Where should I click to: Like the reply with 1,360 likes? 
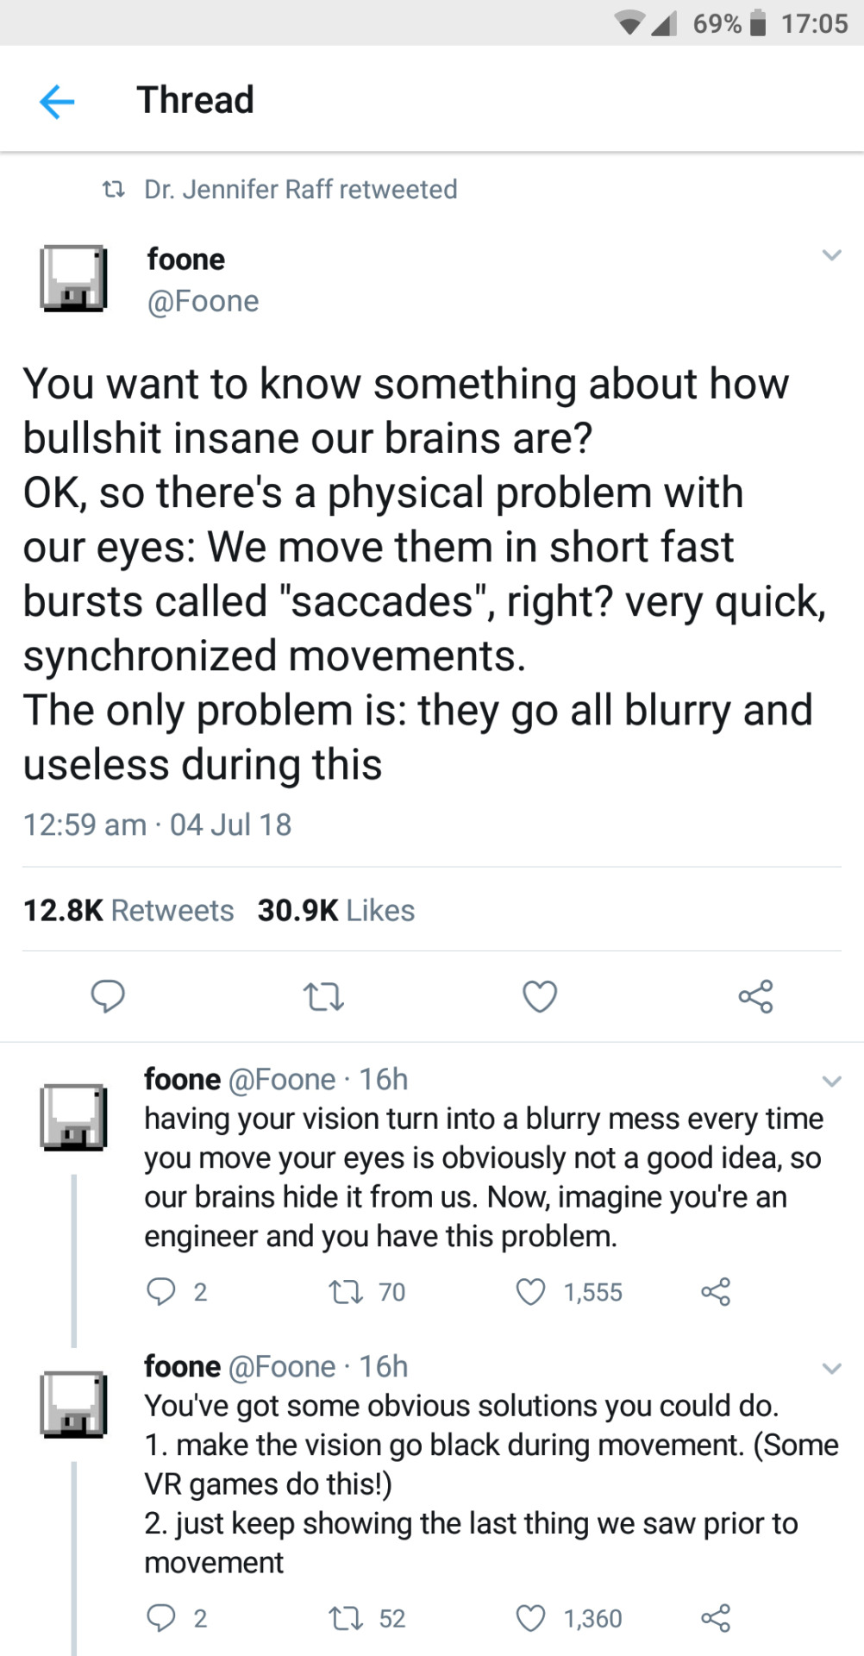[530, 1618]
